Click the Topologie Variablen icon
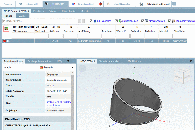The image size is (195, 130). (x=173, y=21)
